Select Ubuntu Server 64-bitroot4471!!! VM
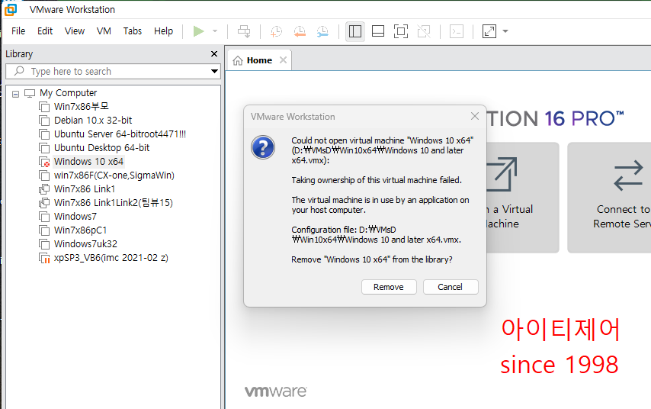 pyautogui.click(x=120, y=134)
